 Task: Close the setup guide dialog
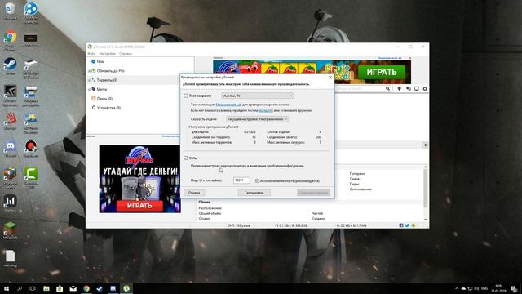point(330,77)
